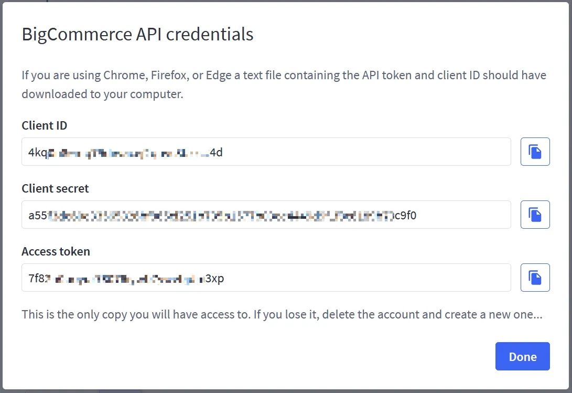
Task: Click the BigCommerce API credentials heading
Action: 137,34
